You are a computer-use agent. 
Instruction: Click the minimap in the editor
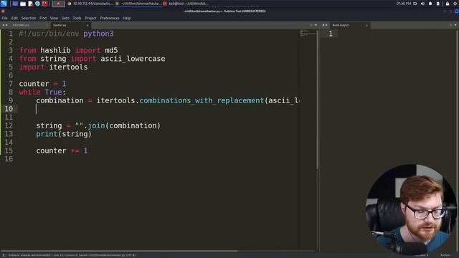[308, 34]
